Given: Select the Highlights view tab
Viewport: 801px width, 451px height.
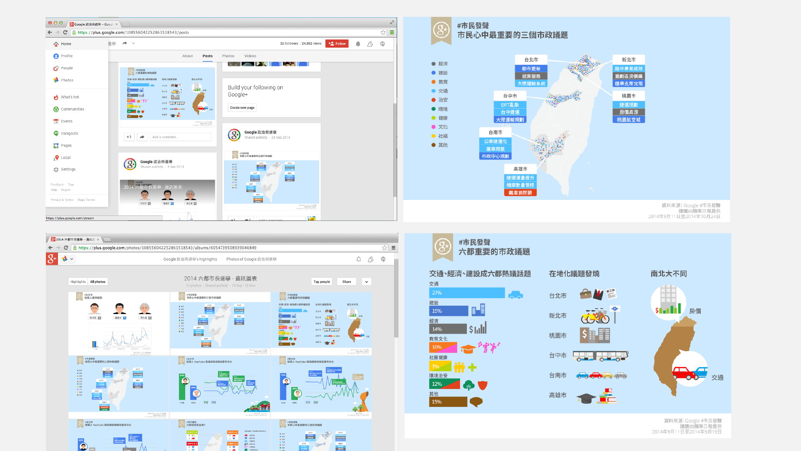Looking at the screenshot, I should point(78,282).
